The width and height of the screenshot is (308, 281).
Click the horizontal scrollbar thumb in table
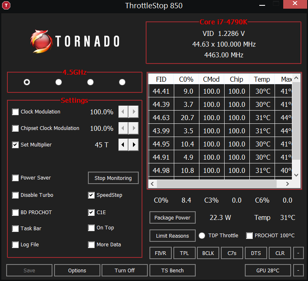pyautogui.click(x=216, y=184)
